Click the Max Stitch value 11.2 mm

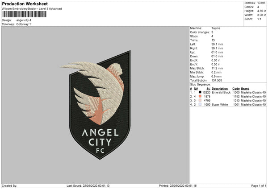217,68
